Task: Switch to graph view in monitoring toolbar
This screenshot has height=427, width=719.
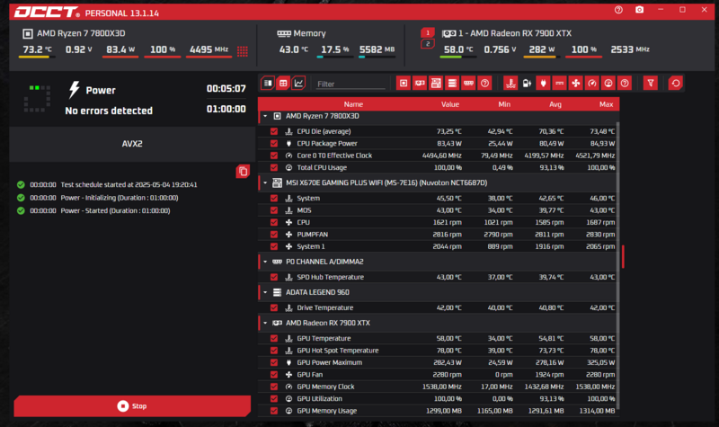Action: click(x=298, y=84)
